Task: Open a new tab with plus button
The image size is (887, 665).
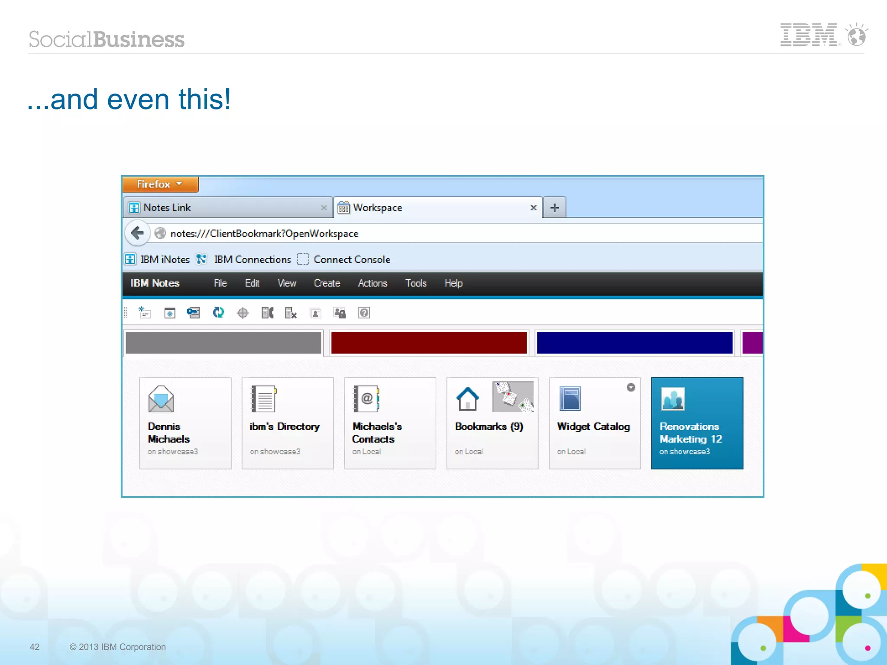Action: click(554, 208)
